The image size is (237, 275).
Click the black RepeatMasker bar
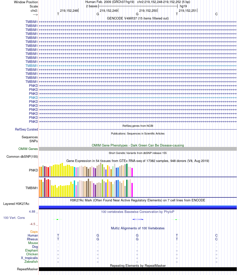click(x=138, y=269)
